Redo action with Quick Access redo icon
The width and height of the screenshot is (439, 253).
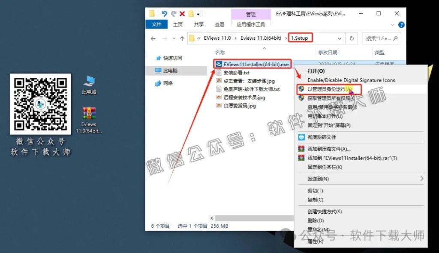(x=174, y=13)
